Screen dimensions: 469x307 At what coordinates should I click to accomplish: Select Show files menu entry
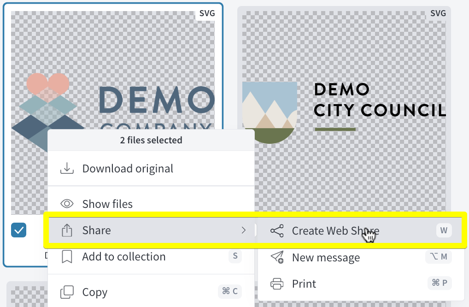pos(151,204)
